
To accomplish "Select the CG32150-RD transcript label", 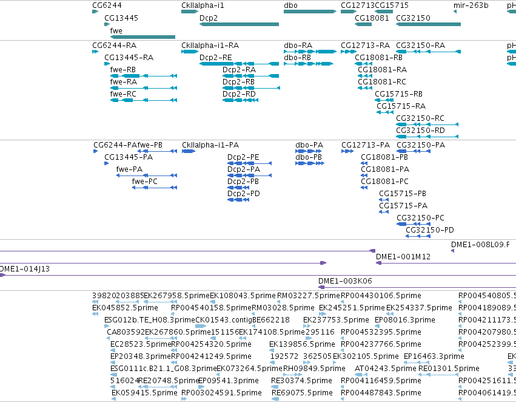I will click(x=420, y=131).
